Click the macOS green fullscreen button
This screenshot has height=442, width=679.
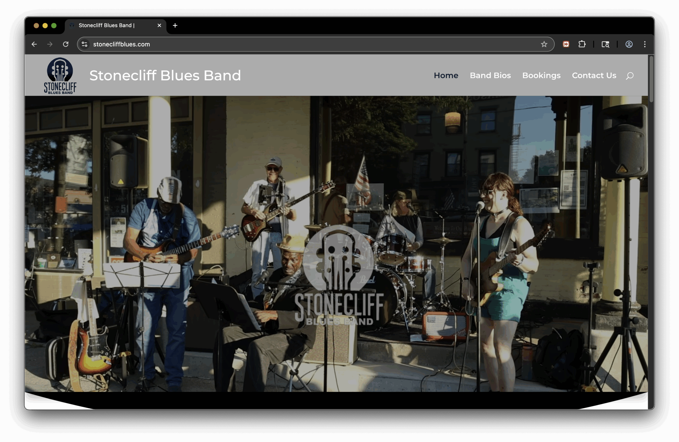pyautogui.click(x=54, y=26)
